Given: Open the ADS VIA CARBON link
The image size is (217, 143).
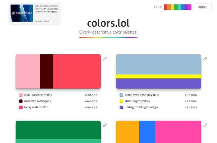Looking at the screenshot, I should click(43, 21).
